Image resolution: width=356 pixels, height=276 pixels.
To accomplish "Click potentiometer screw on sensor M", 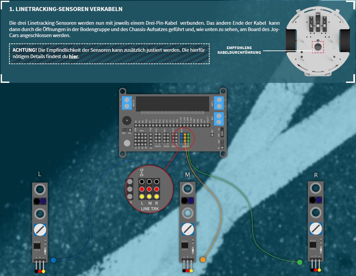I will (x=188, y=229).
